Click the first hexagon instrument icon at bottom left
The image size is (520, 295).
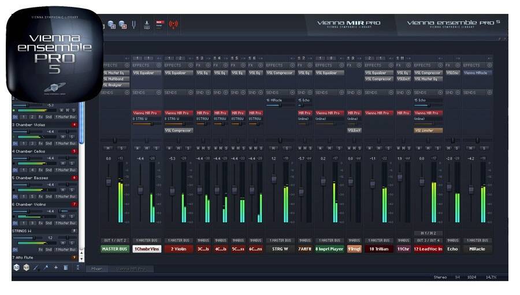[x=16, y=267]
